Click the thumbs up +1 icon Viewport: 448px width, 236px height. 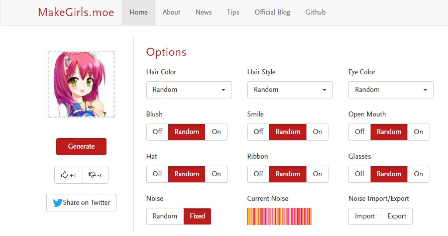click(x=64, y=175)
